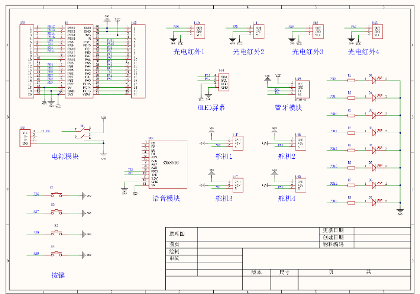Select resistor R1 next to net P30
This screenshot has height=294, width=420.
[352, 80]
